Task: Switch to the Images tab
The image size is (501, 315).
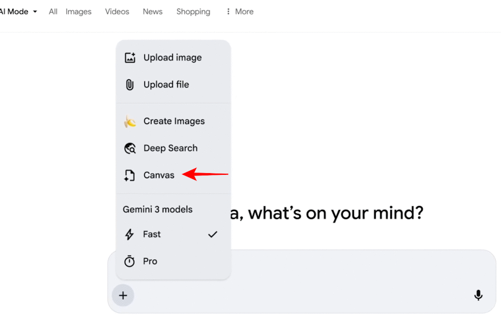Action: (x=79, y=12)
